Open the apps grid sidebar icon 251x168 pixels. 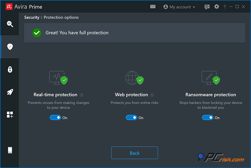(10, 115)
